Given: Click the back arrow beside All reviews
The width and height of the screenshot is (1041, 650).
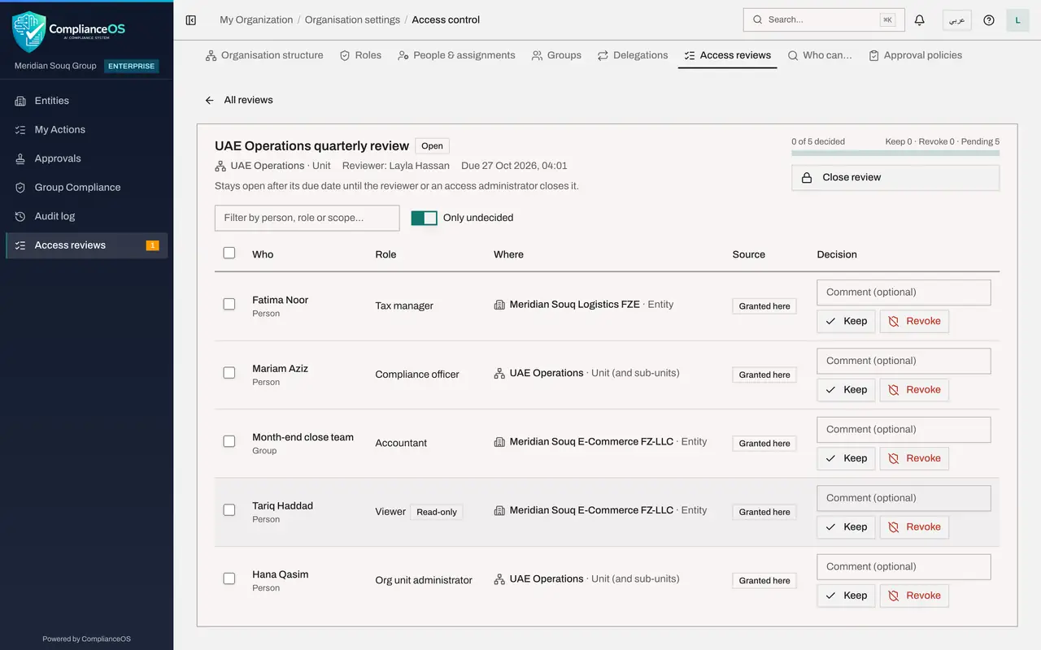Looking at the screenshot, I should (x=209, y=100).
